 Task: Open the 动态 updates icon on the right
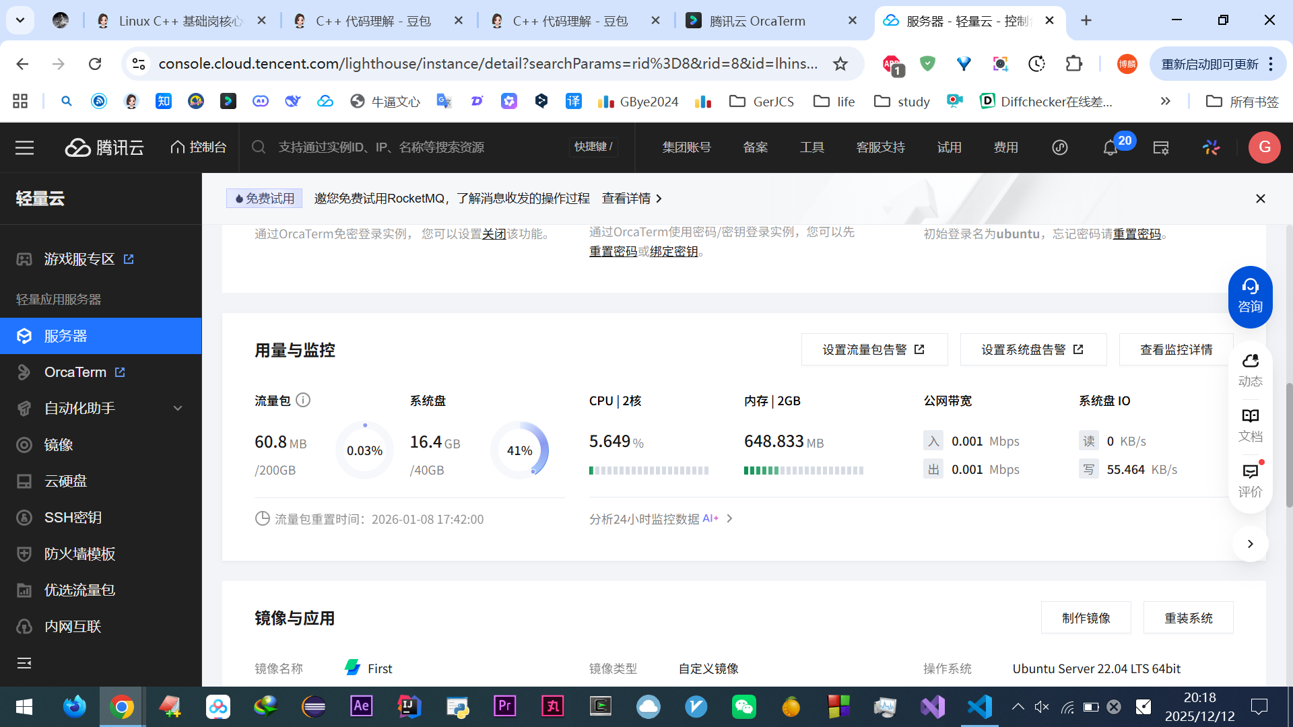(1250, 370)
